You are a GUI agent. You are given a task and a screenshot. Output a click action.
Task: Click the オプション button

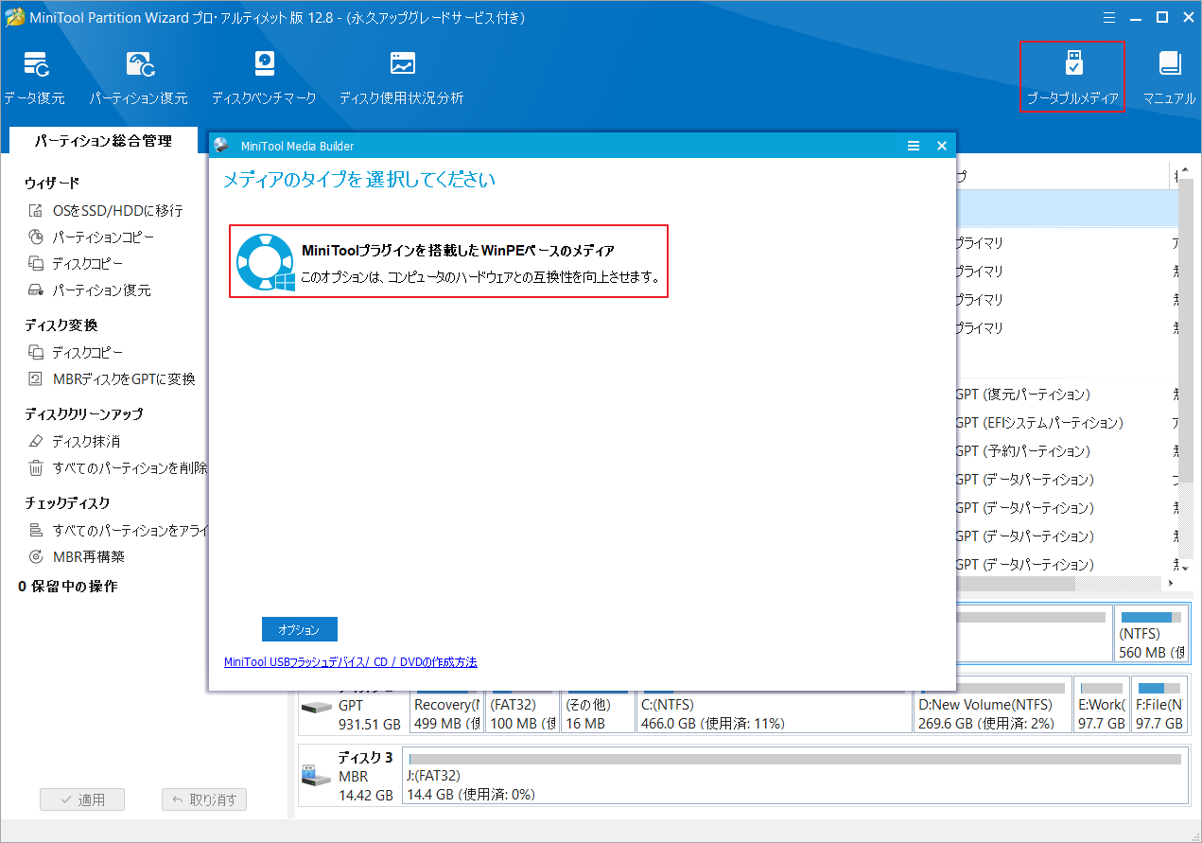299,629
